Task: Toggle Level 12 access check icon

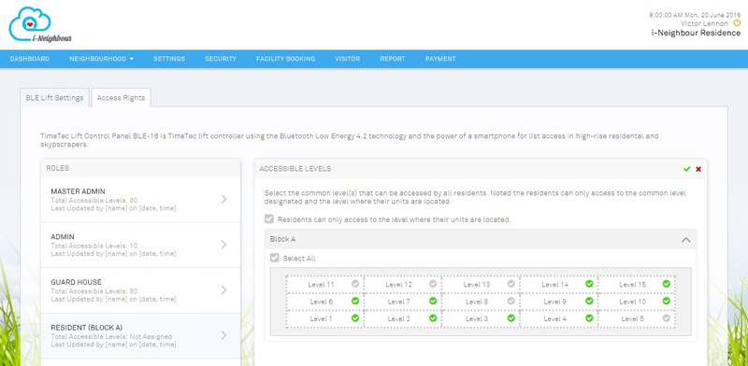Action: point(433,284)
